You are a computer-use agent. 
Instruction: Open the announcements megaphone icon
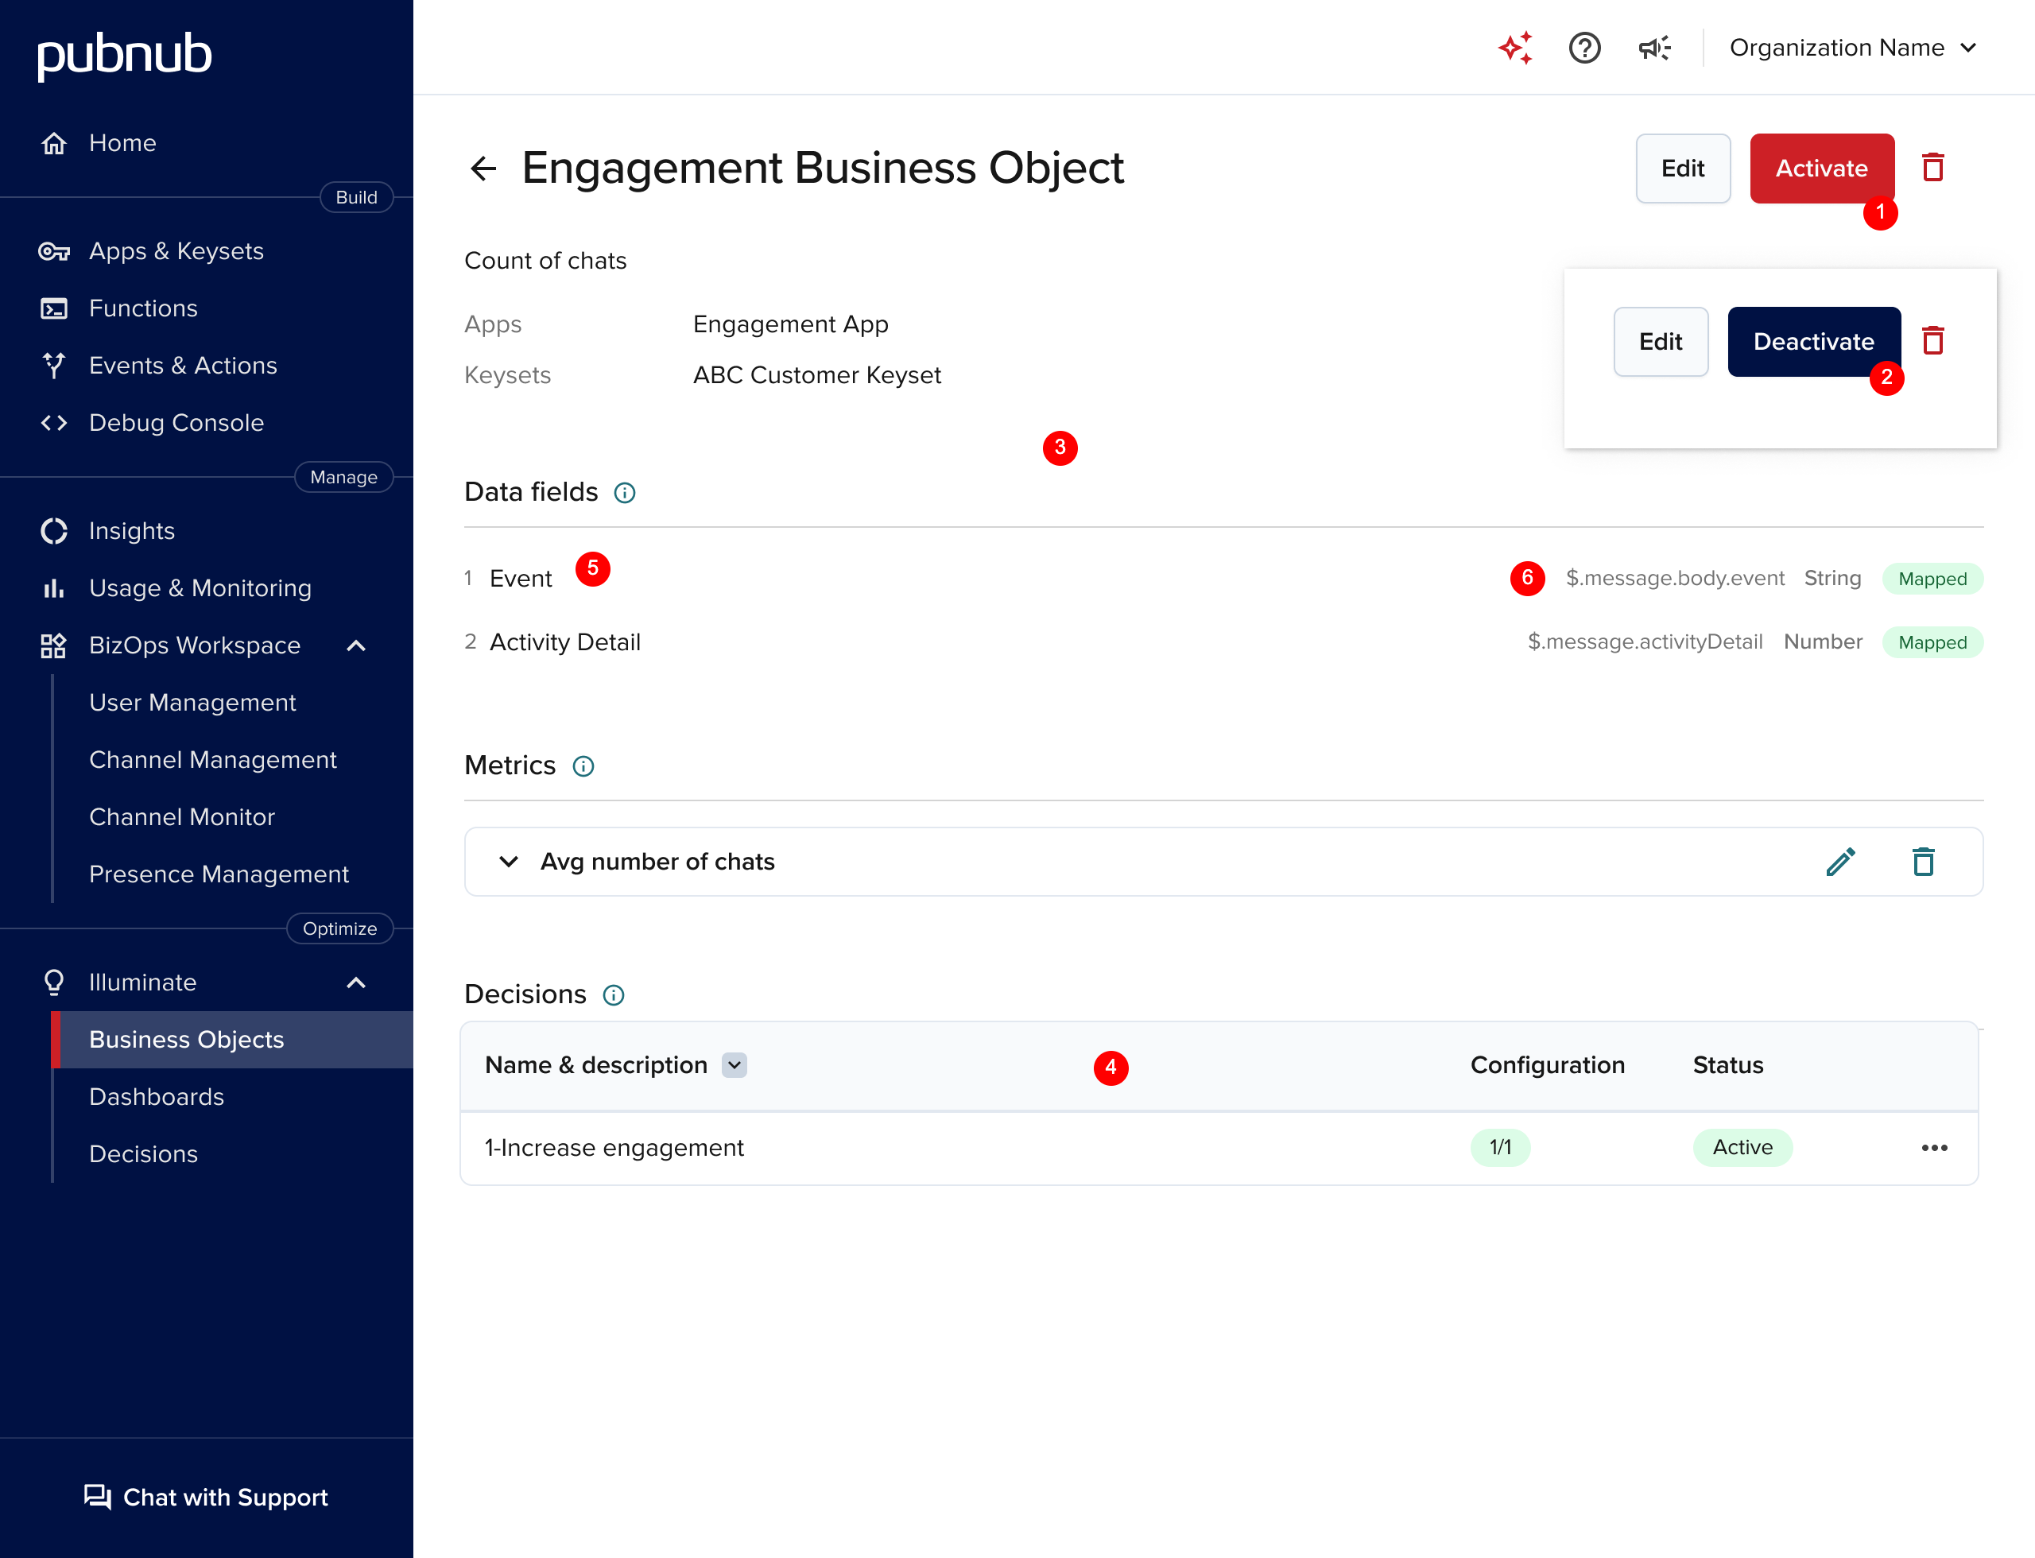1653,48
